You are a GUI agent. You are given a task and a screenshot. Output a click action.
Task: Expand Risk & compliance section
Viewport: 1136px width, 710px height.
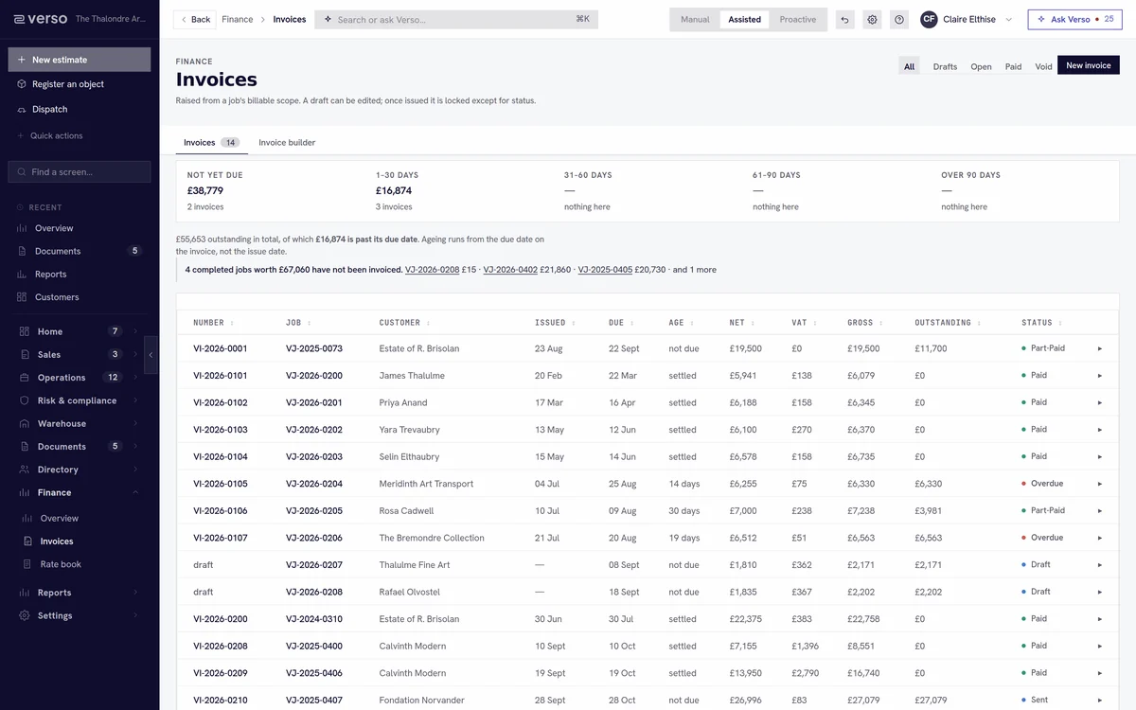[x=80, y=400]
